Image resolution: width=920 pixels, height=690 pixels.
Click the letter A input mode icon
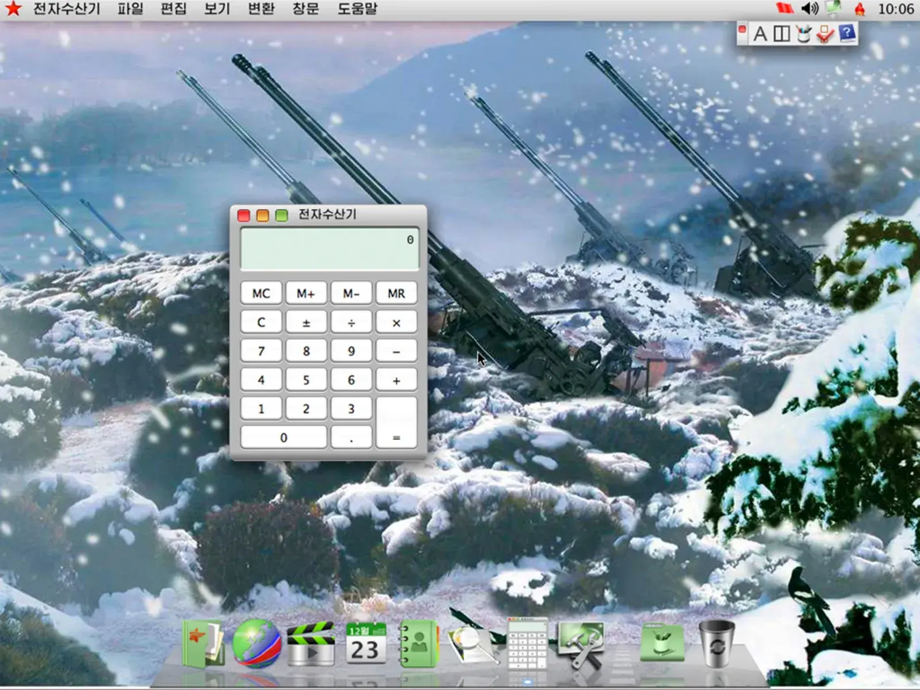[x=760, y=34]
